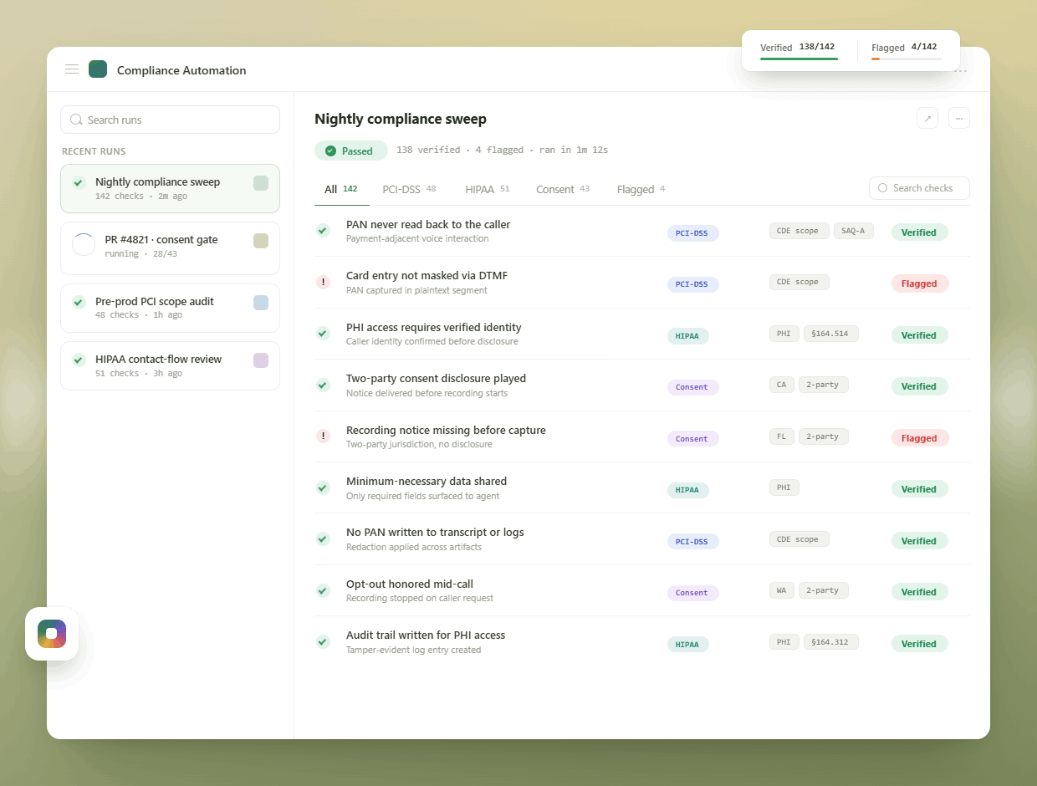Click the check icon inside Passed badge
The image size is (1037, 786).
pos(330,151)
